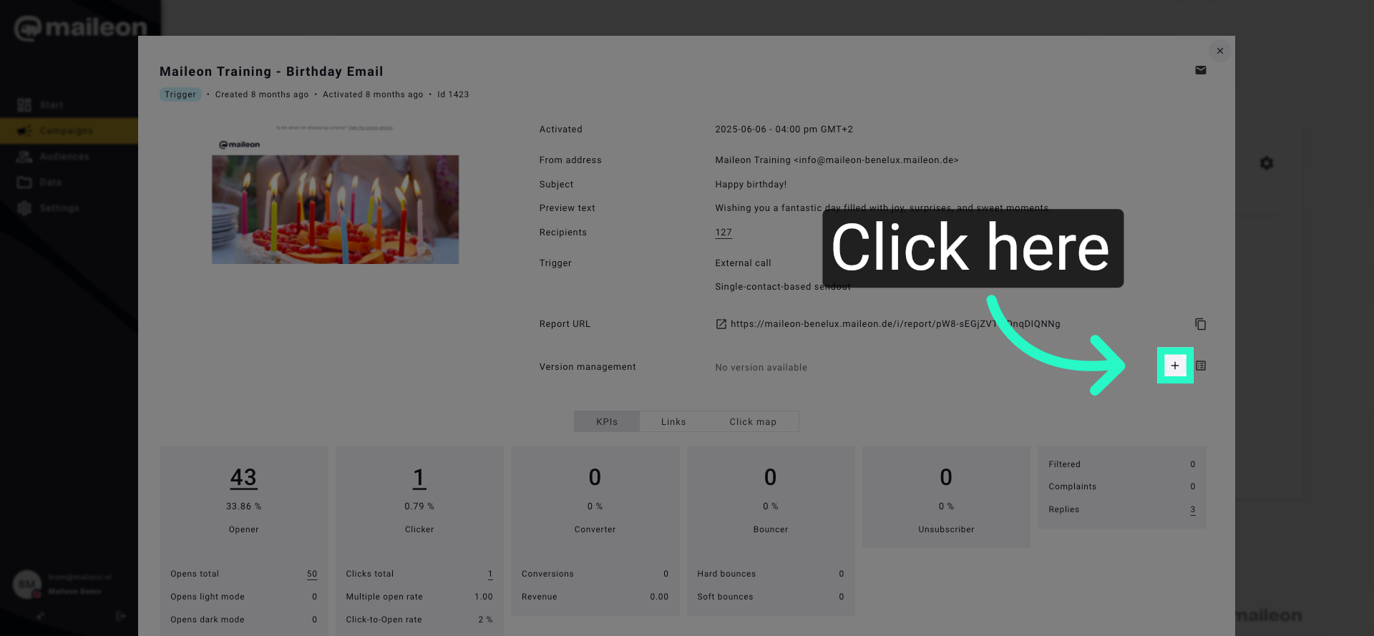This screenshot has width=1374, height=636.
Task: Click the Revenue 0.00 value
Action: click(x=659, y=597)
